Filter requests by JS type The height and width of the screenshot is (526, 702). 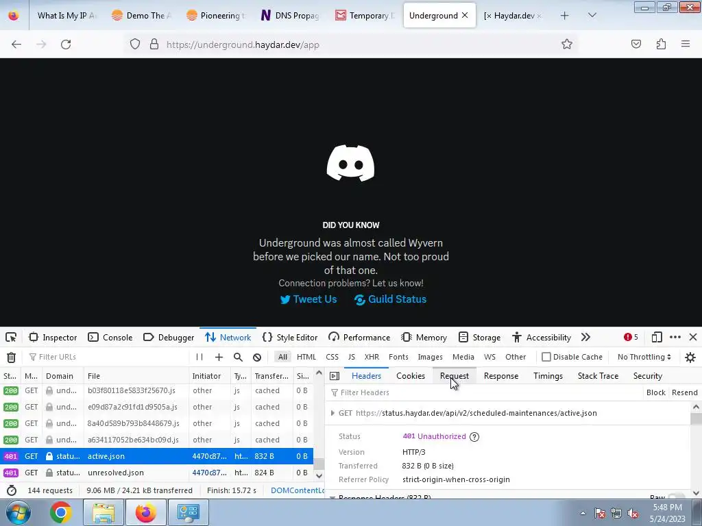[352, 357]
